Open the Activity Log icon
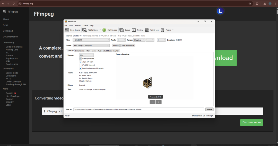The width and height of the screenshot is (278, 146). click(147, 30)
